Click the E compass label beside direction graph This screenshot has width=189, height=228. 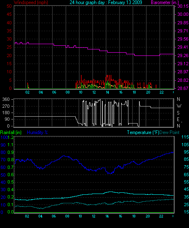[178, 119]
